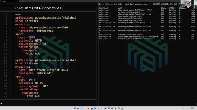Viewport: 197px width, 110px height.
Task: Click emissary-apiext pod ending in n2l9k
Action: point(134,31)
